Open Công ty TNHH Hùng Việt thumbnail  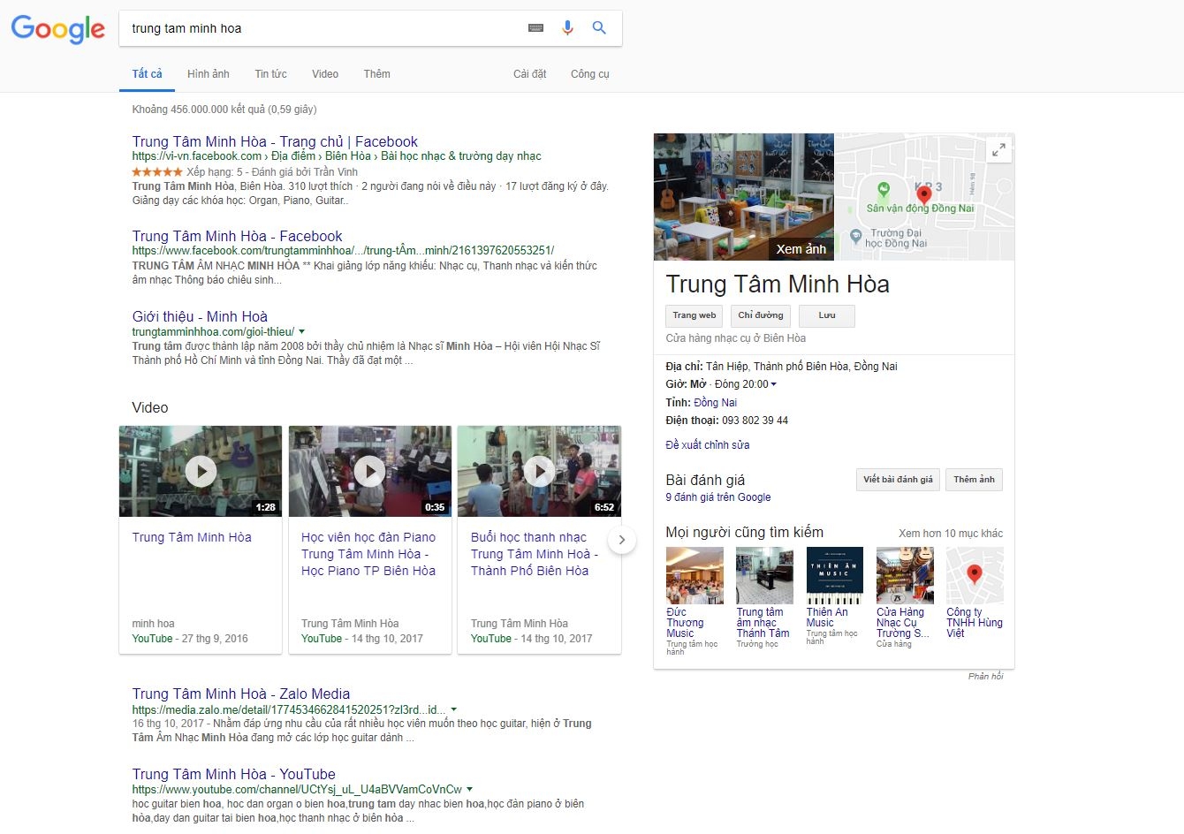[975, 575]
